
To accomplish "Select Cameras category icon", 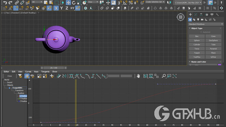I will click(x=202, y=20).
